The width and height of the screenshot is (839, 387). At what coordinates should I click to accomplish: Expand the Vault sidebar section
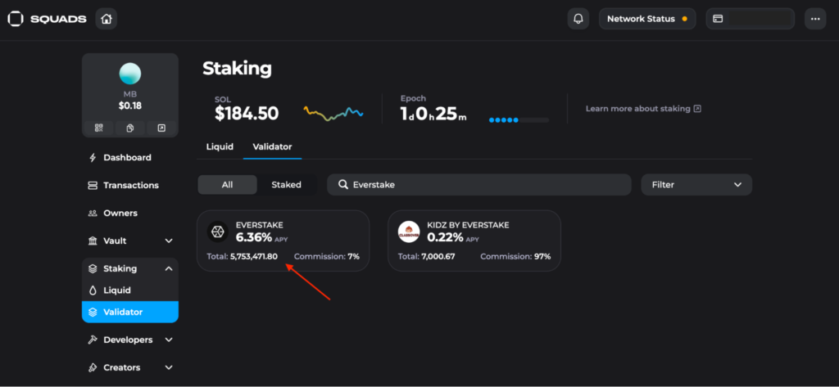tap(130, 241)
